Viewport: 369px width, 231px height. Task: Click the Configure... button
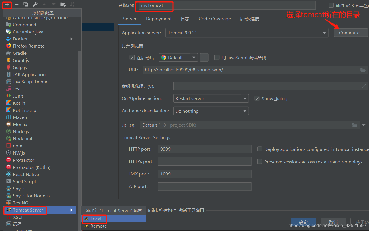click(351, 33)
